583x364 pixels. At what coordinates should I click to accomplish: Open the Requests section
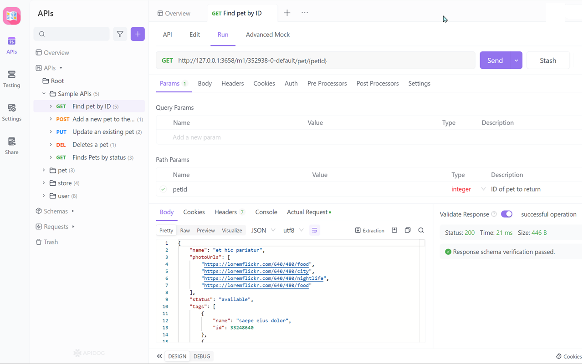(x=55, y=227)
